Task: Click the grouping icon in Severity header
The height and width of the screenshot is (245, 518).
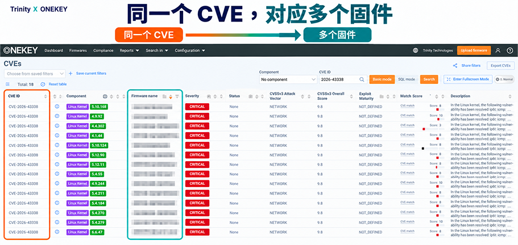Action: (x=209, y=96)
